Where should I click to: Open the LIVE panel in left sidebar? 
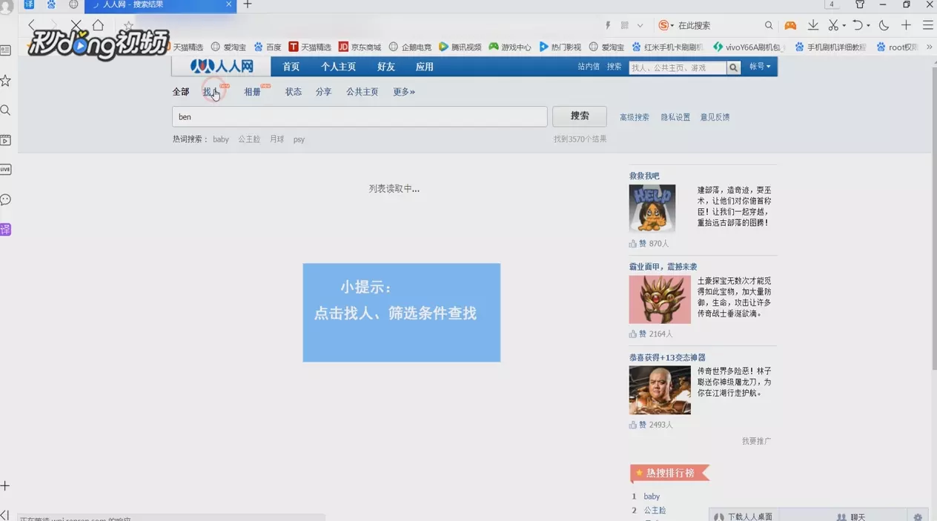5,169
